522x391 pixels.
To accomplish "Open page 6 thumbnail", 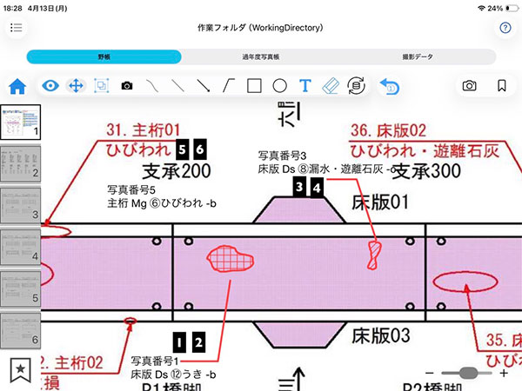I will point(20,331).
